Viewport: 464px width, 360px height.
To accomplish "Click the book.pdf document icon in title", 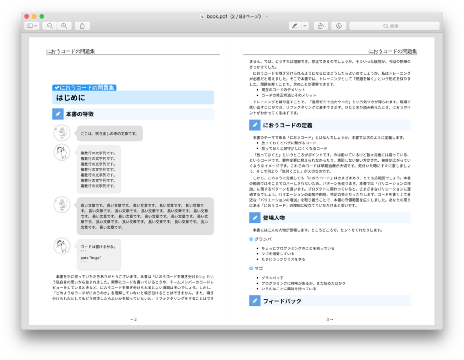I will [202, 16].
